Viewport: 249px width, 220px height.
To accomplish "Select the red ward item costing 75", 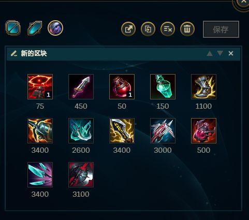I will (40, 86).
